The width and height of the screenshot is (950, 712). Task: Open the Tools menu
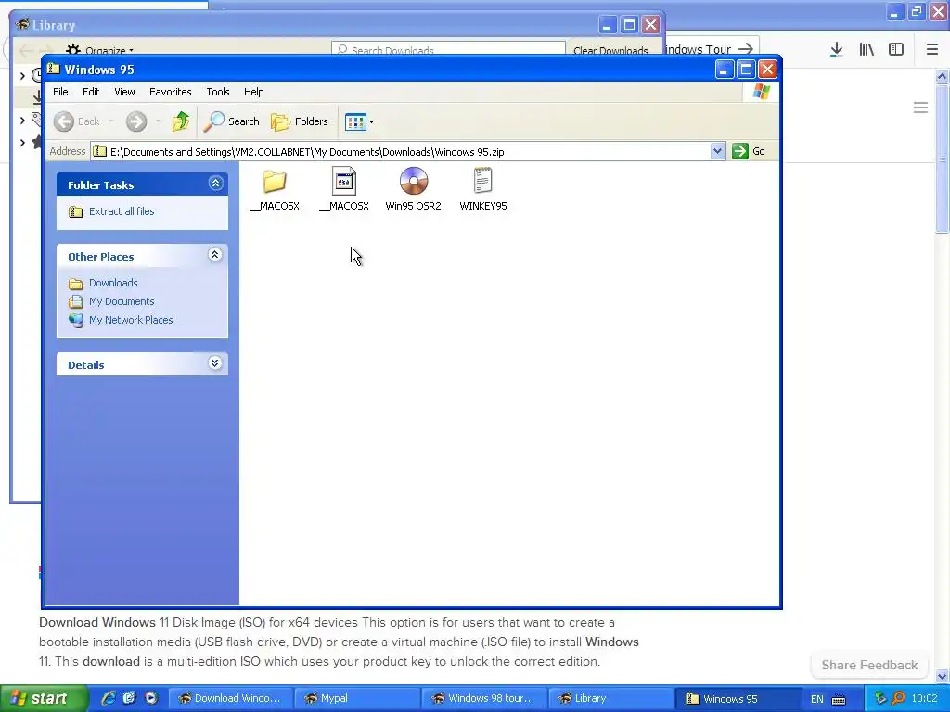point(217,92)
